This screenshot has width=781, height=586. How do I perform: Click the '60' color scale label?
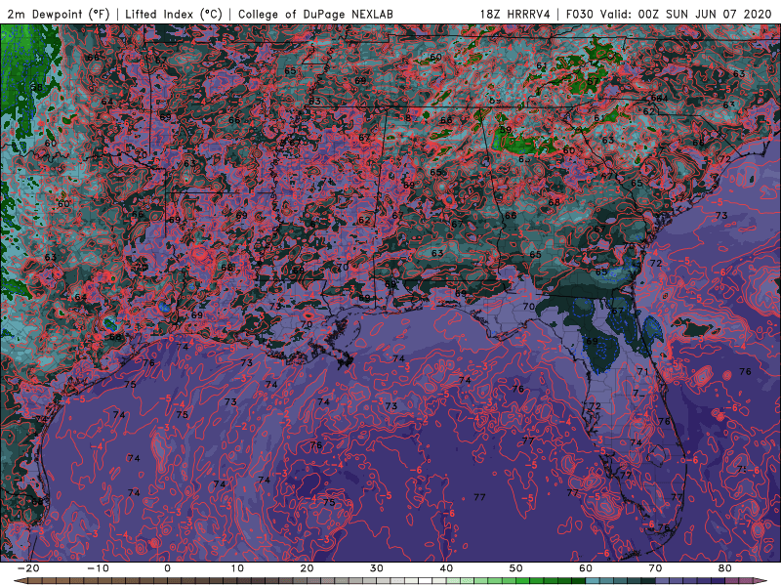point(586,568)
